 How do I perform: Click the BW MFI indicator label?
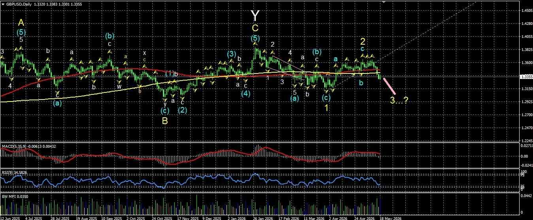point(8,196)
